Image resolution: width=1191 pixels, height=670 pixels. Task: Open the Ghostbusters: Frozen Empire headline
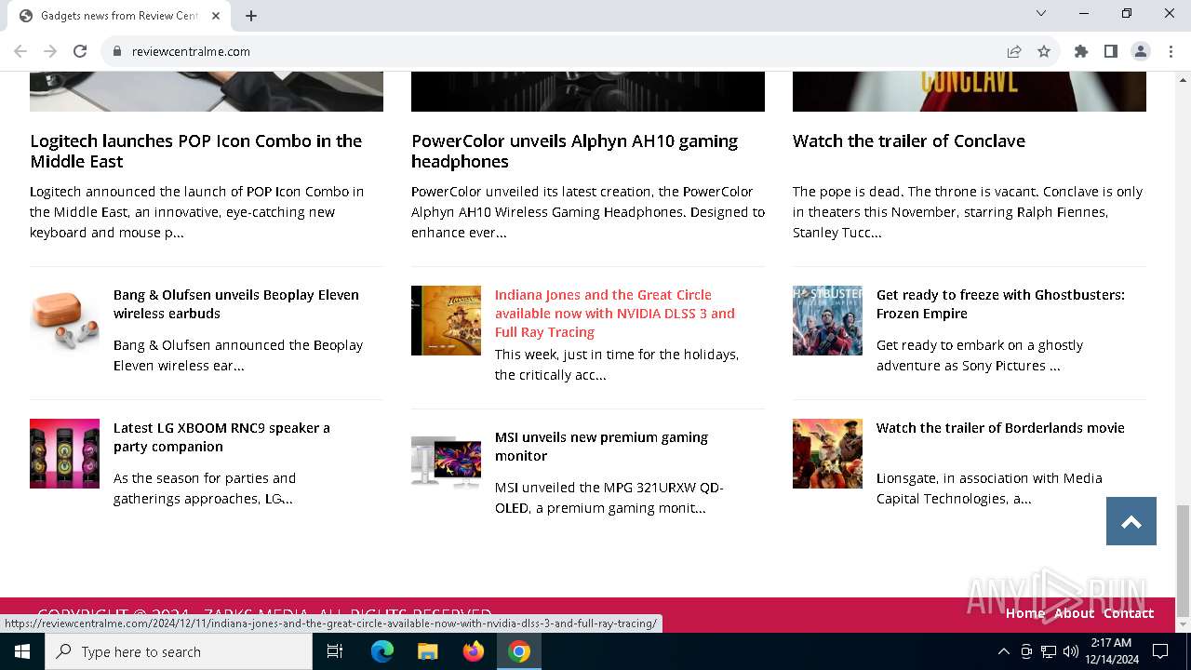click(1000, 303)
